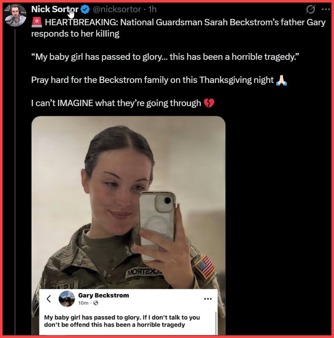Click the broken heart emoji
This screenshot has width=334, height=338.
(209, 103)
